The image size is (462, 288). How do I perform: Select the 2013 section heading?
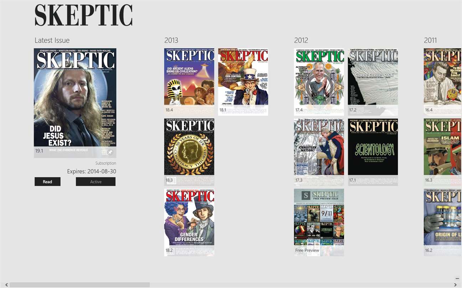171,40
